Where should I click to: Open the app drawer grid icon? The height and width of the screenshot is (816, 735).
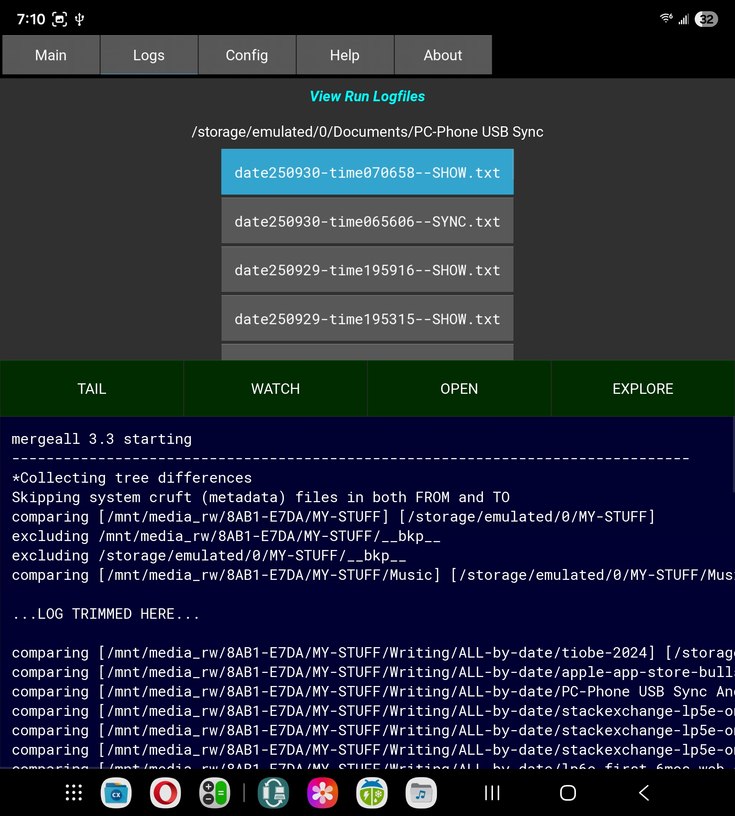coord(74,792)
